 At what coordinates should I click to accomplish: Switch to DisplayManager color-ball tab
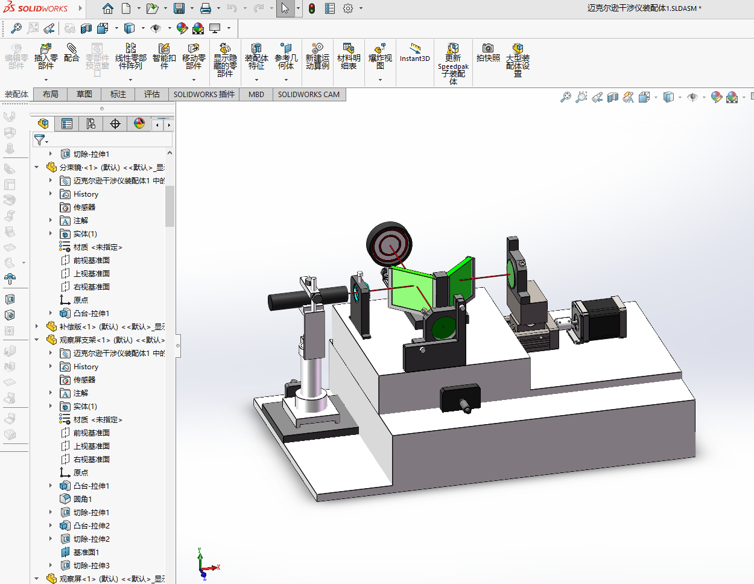pos(139,124)
